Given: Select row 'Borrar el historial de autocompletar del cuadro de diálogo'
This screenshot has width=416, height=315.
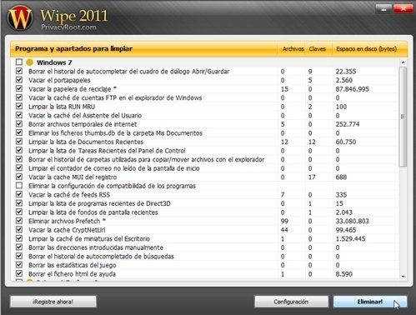Looking at the screenshot, I should [206, 72].
